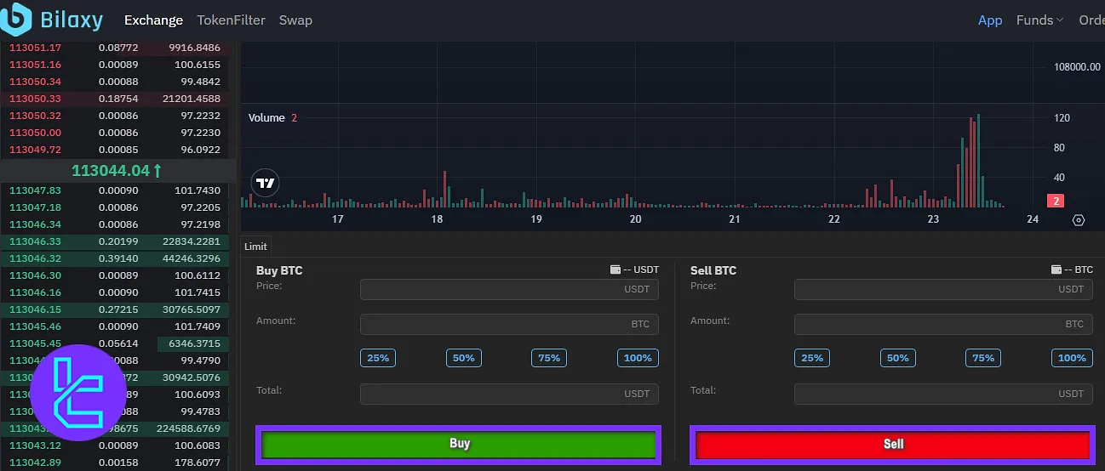Click wallet icon next to USDT balance
Viewport: 1105px width, 471px height.
[615, 270]
